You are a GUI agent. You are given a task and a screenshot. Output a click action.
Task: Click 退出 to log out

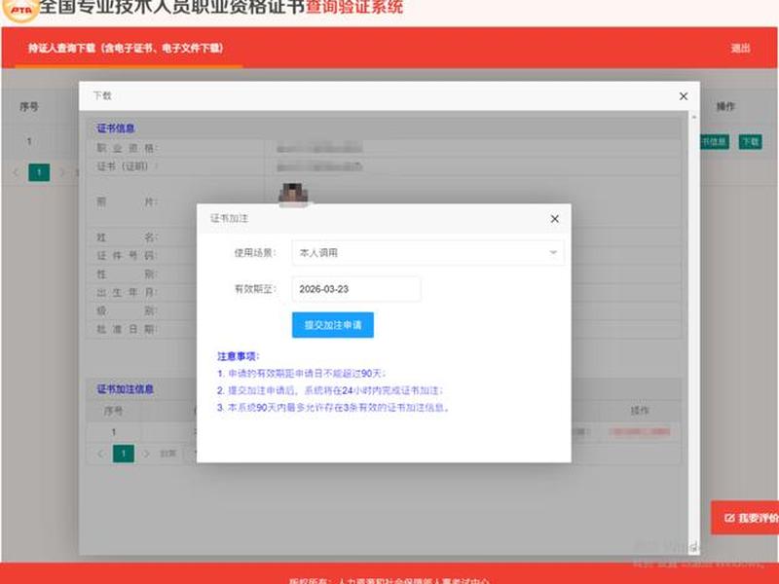[740, 48]
